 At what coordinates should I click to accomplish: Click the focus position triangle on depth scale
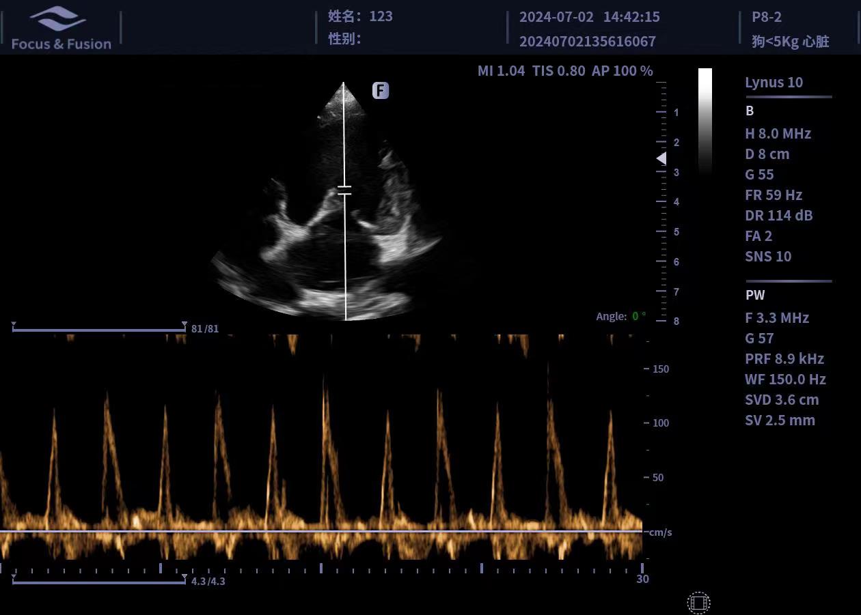point(661,158)
